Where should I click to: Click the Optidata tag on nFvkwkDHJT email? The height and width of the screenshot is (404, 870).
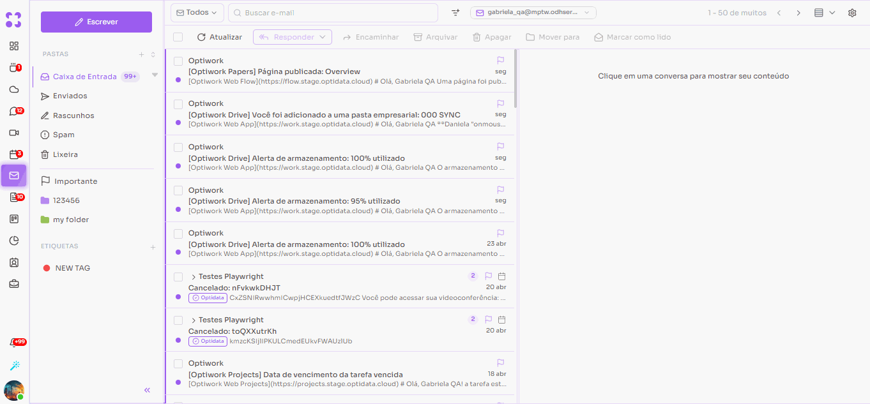click(208, 298)
